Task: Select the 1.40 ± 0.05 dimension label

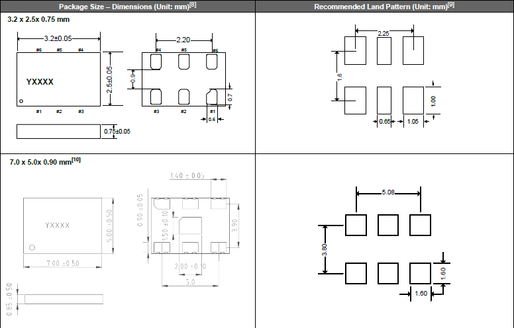Action: [186, 176]
